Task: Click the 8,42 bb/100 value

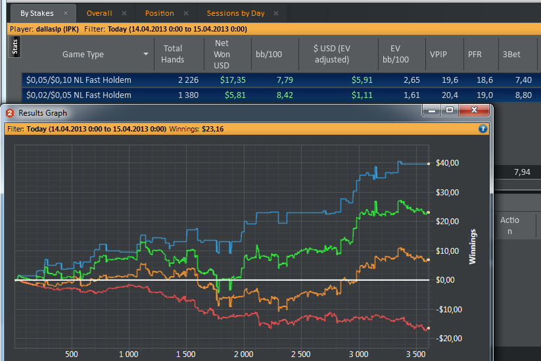Action: pyautogui.click(x=285, y=95)
